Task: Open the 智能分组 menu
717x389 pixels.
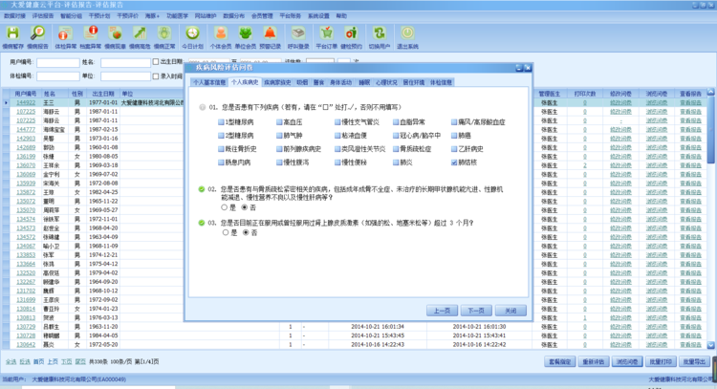Action: (71, 15)
